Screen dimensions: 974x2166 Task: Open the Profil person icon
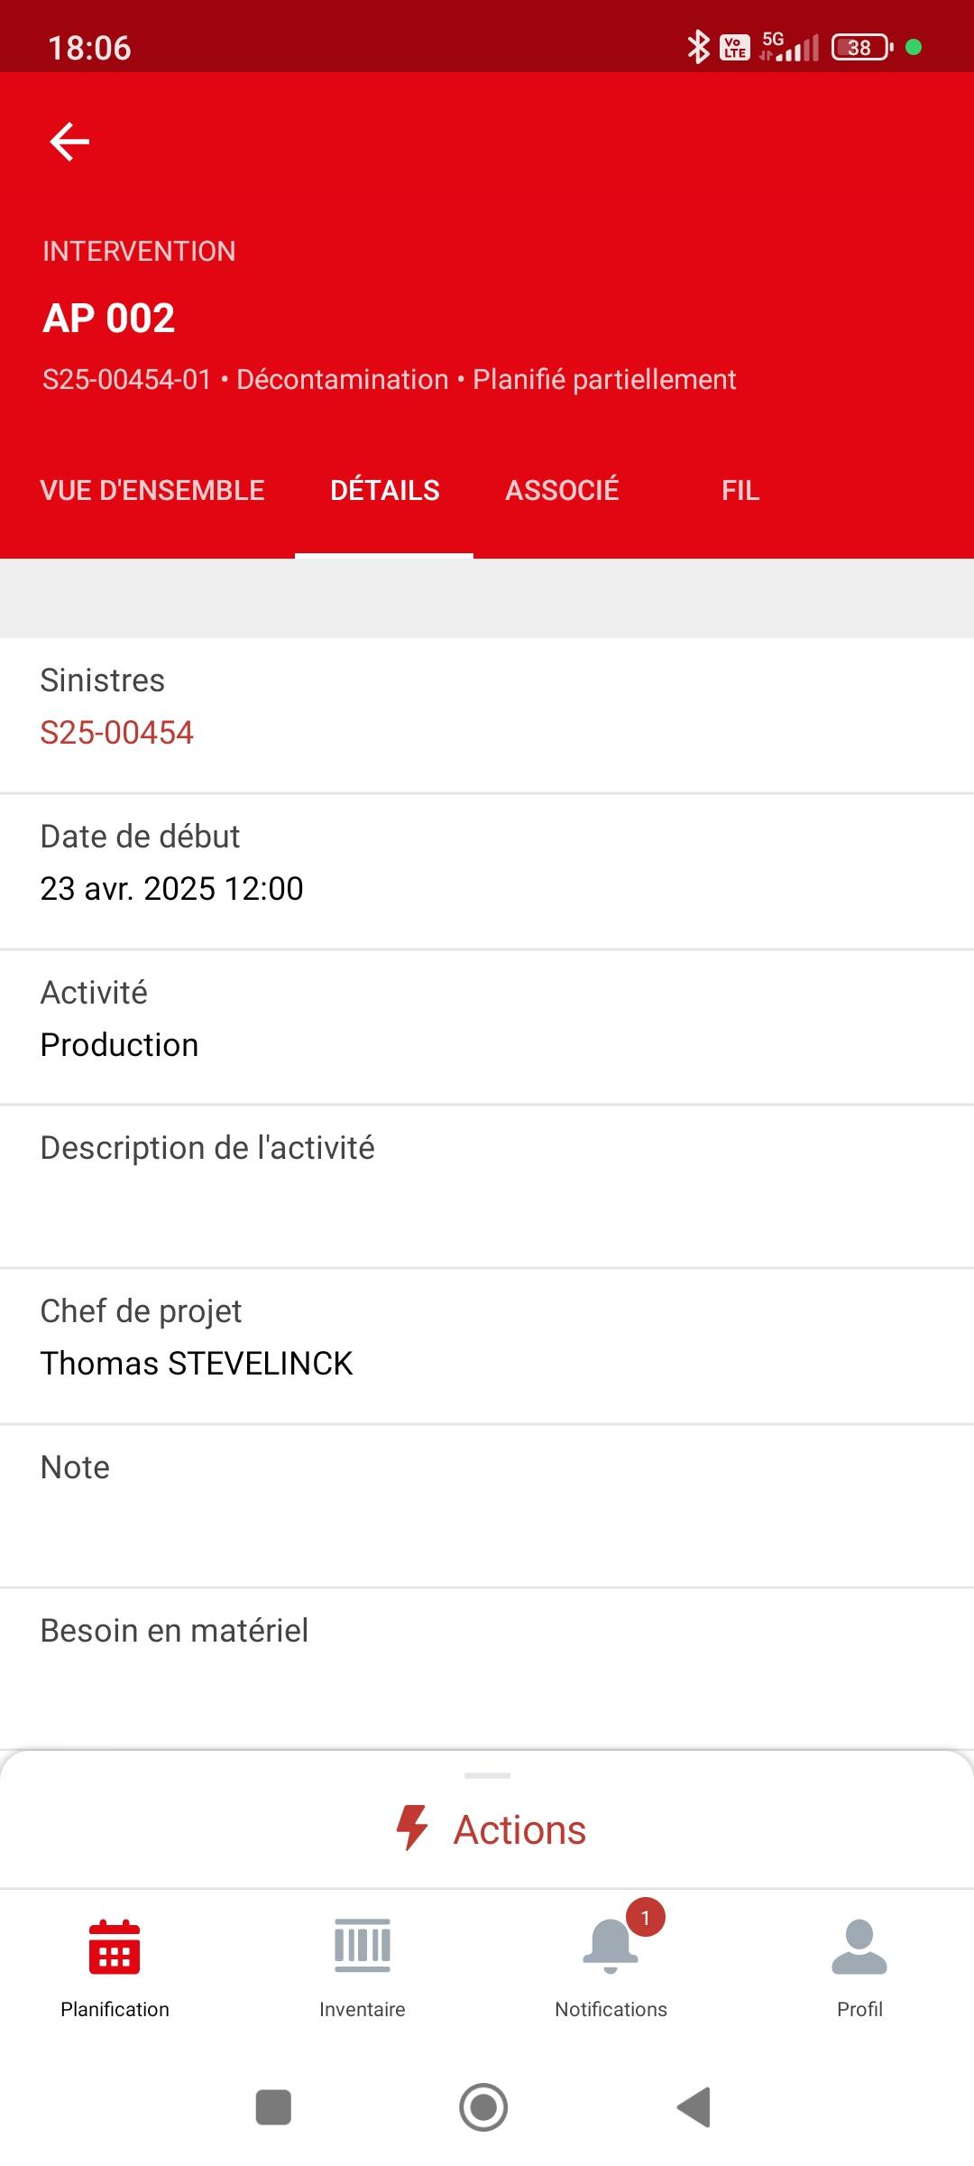[x=859, y=1946]
